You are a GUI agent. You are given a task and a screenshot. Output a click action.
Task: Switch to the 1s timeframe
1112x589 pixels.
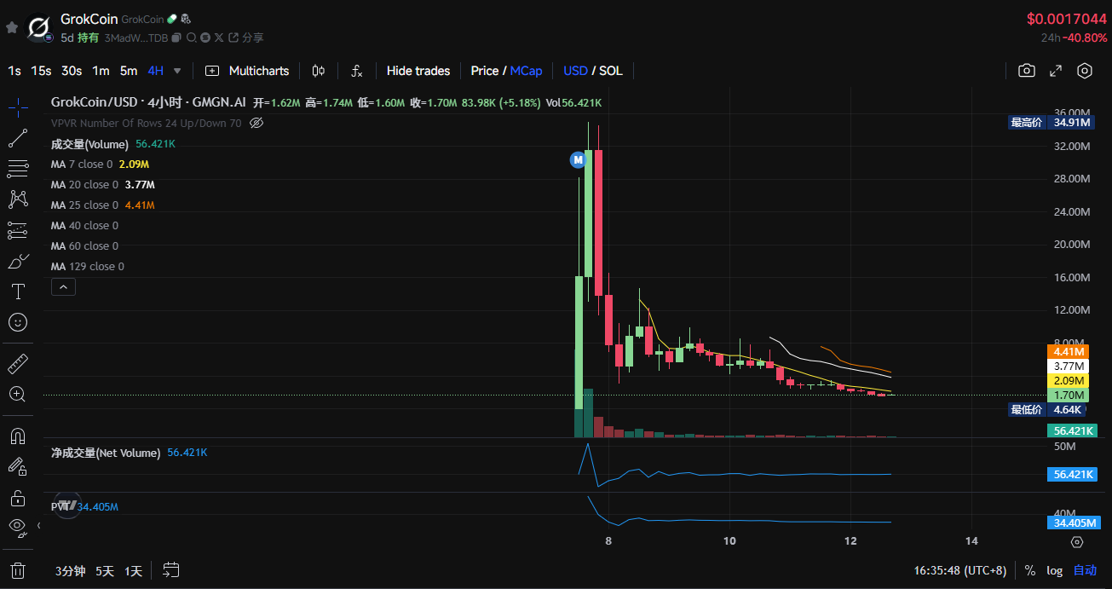(x=14, y=71)
